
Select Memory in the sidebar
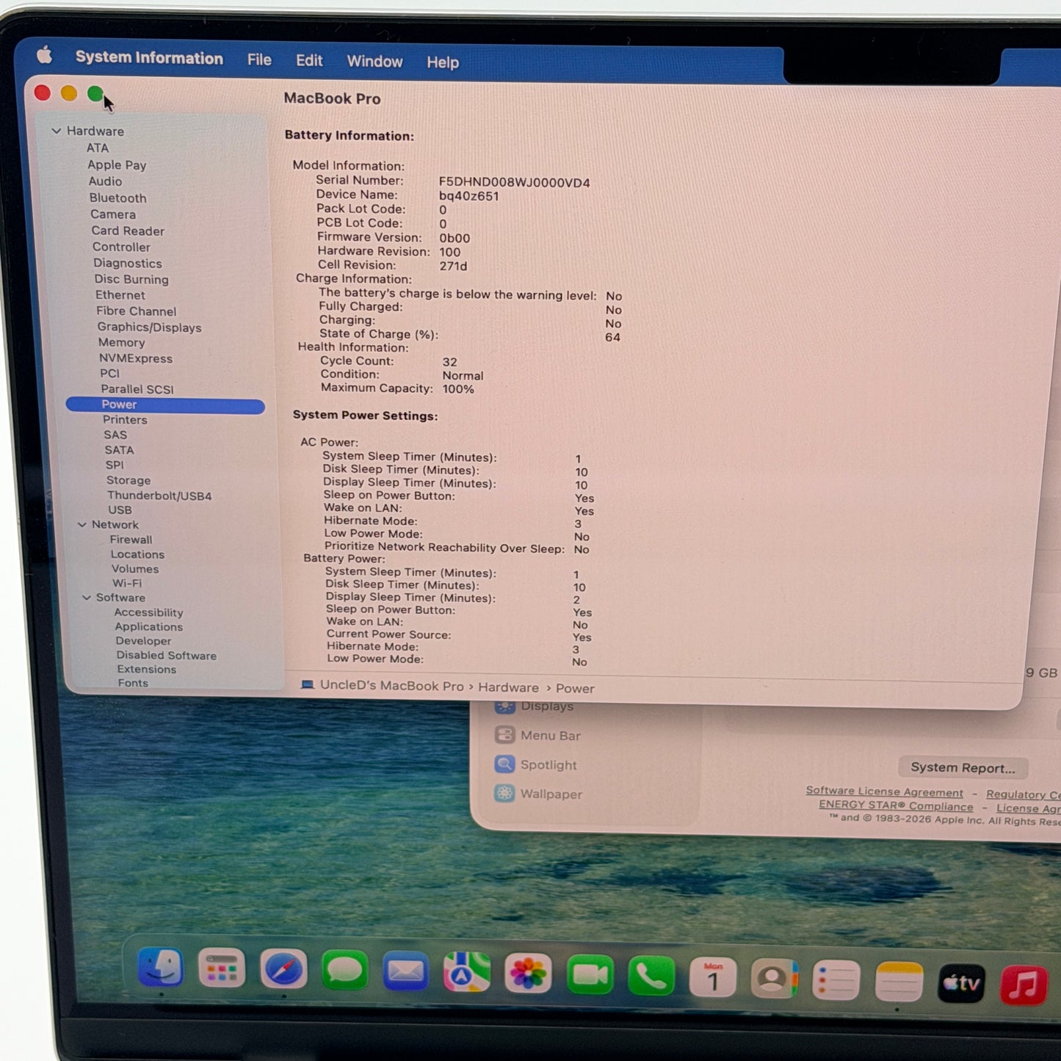(122, 343)
